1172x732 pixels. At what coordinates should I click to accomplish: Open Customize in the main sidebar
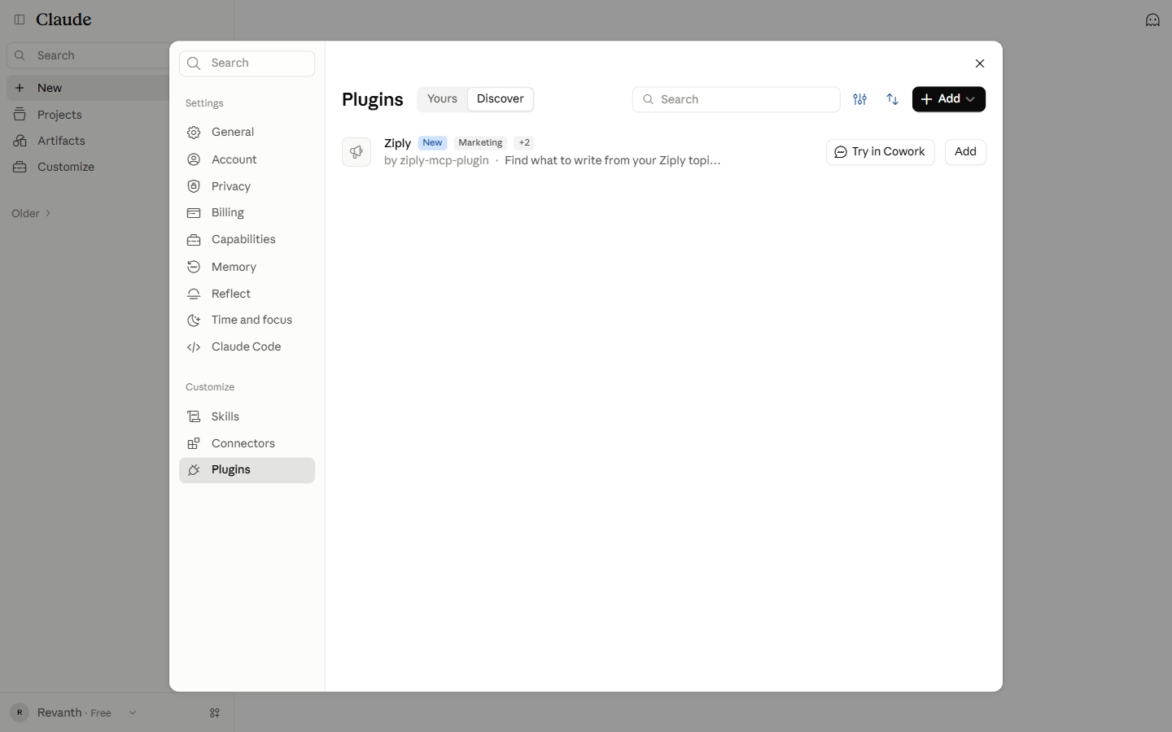(88, 167)
